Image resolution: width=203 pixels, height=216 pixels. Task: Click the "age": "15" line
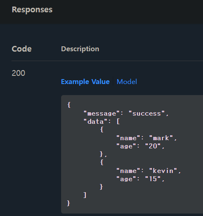click(140, 179)
